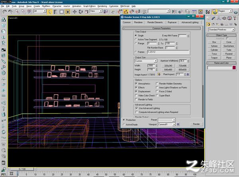Click the Cylinder object type button
The height and width of the screenshot is (177, 239).
point(214,50)
